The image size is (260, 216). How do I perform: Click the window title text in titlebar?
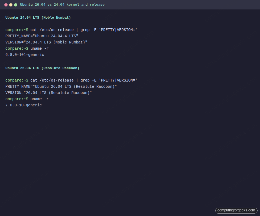tap(62, 5)
